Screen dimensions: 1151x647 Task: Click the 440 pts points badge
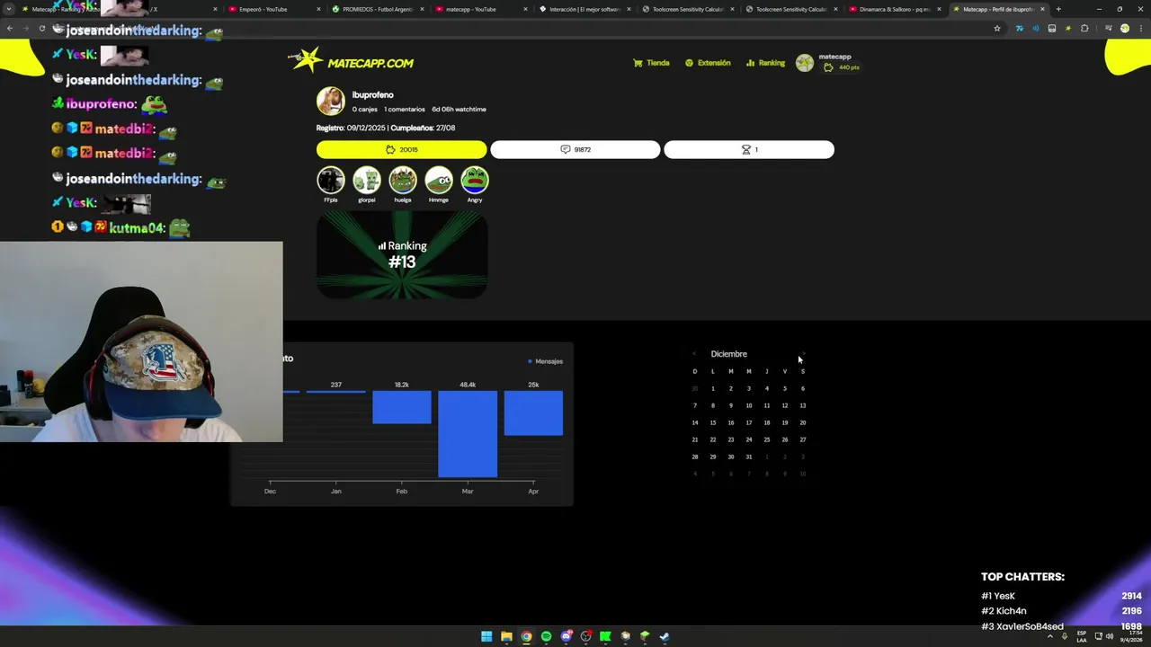[x=843, y=67]
